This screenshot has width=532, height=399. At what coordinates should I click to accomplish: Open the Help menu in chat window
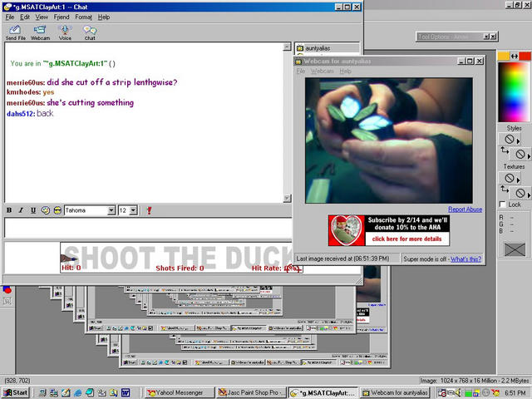104,17
